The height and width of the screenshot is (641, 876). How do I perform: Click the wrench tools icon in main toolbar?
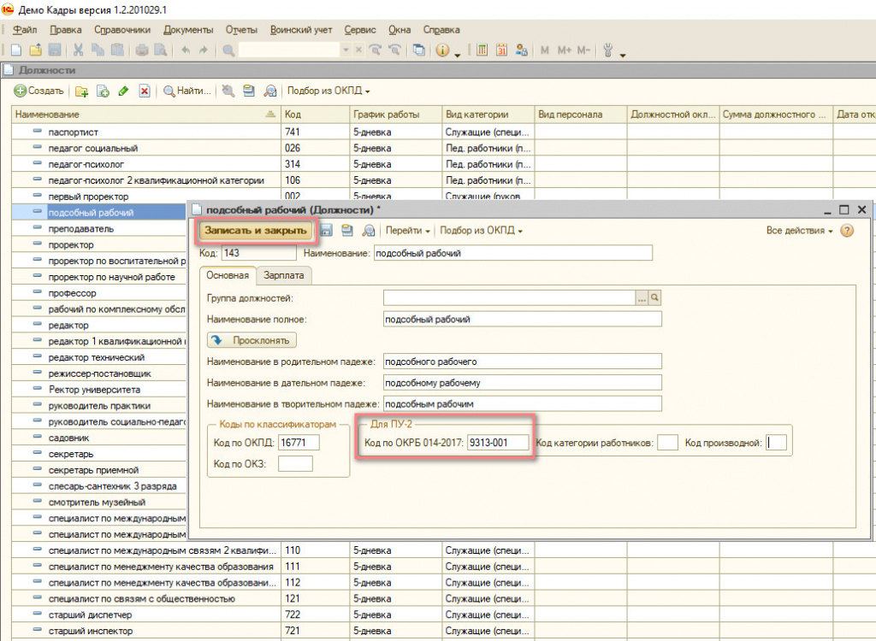pyautogui.click(x=608, y=50)
